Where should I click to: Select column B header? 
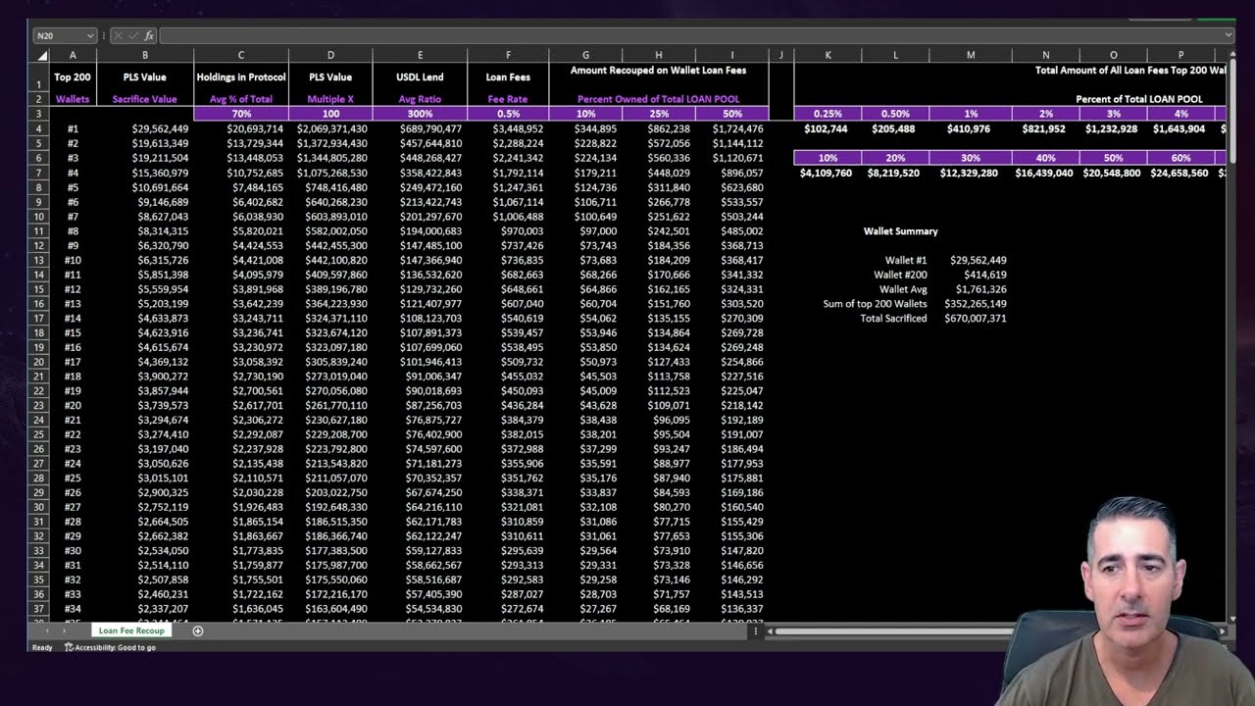pyautogui.click(x=145, y=55)
